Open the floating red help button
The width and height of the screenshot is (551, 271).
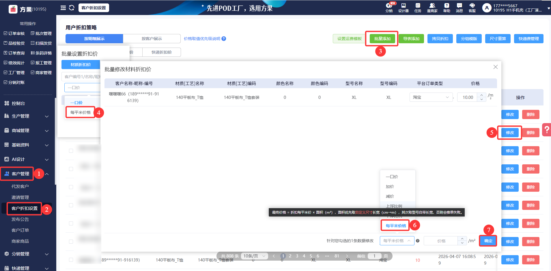(x=546, y=130)
